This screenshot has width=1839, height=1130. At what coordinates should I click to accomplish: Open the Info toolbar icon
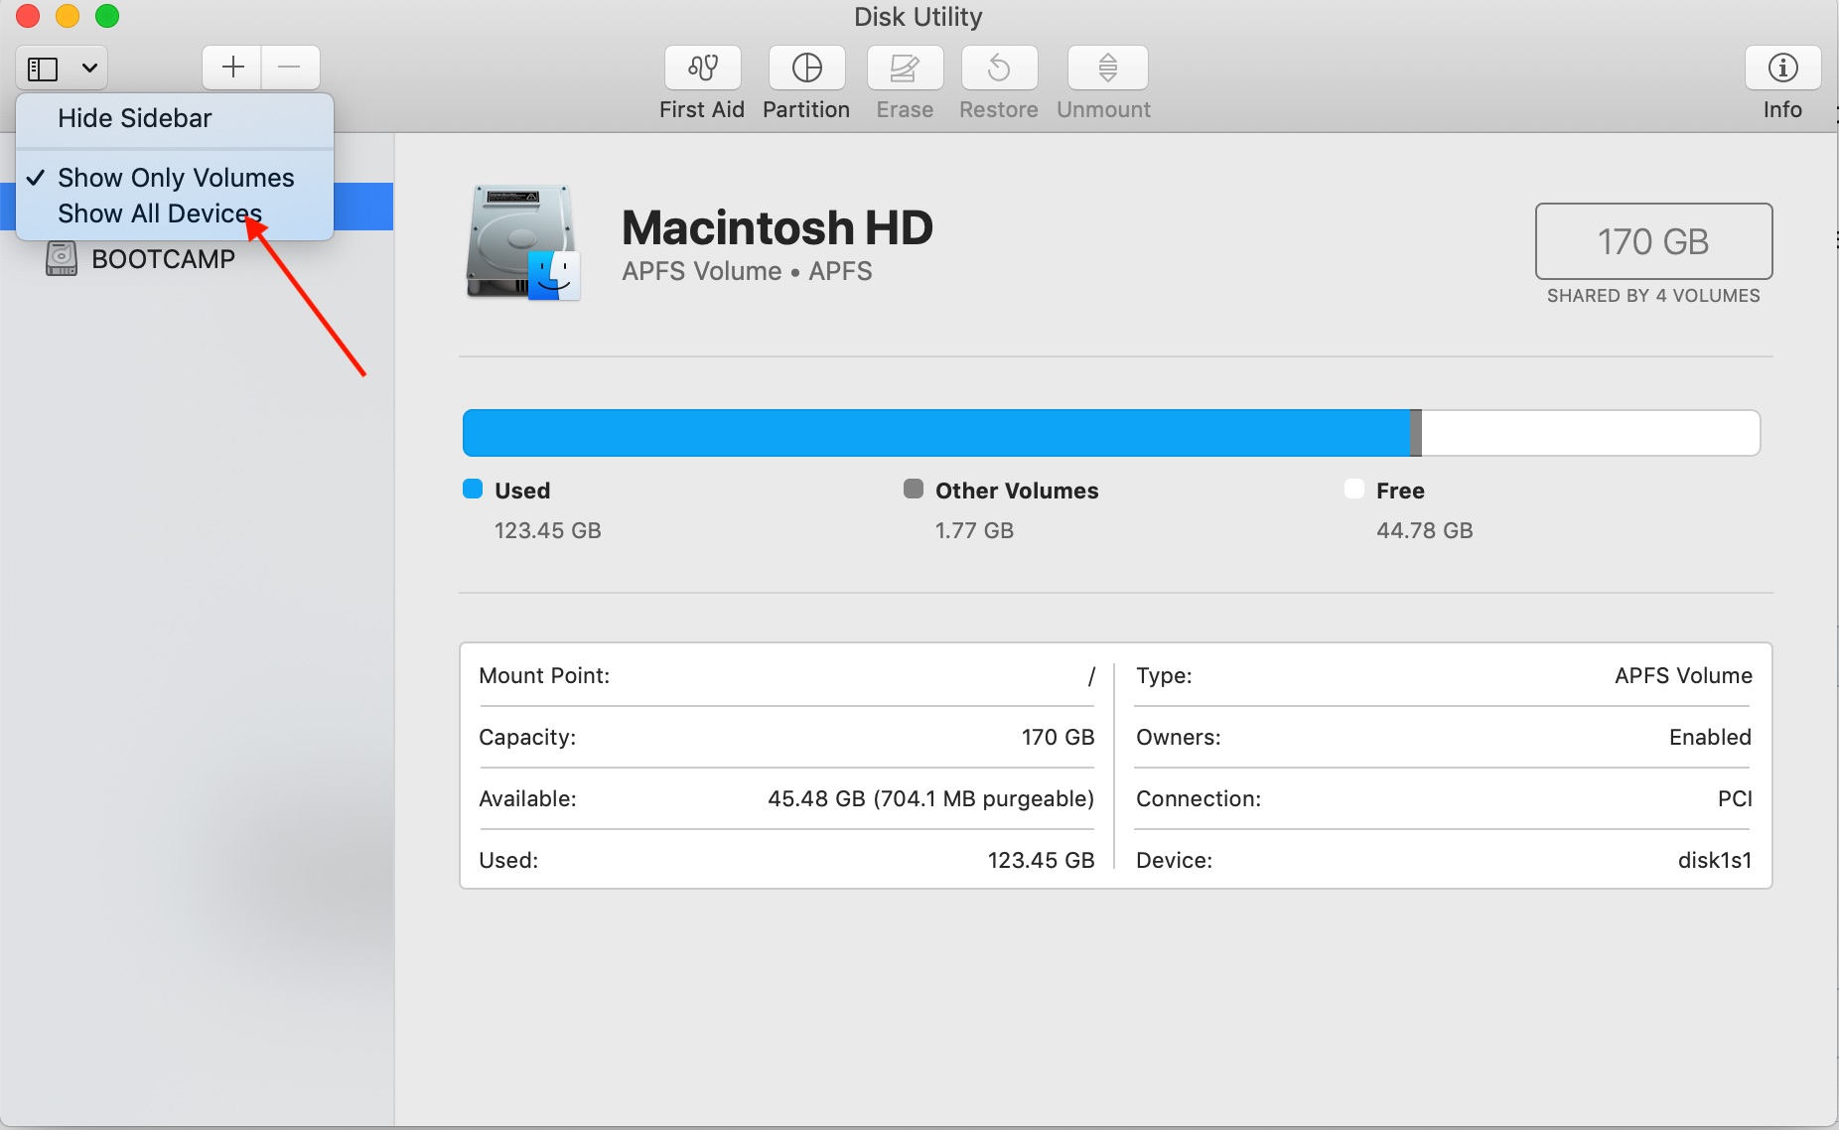click(1782, 68)
